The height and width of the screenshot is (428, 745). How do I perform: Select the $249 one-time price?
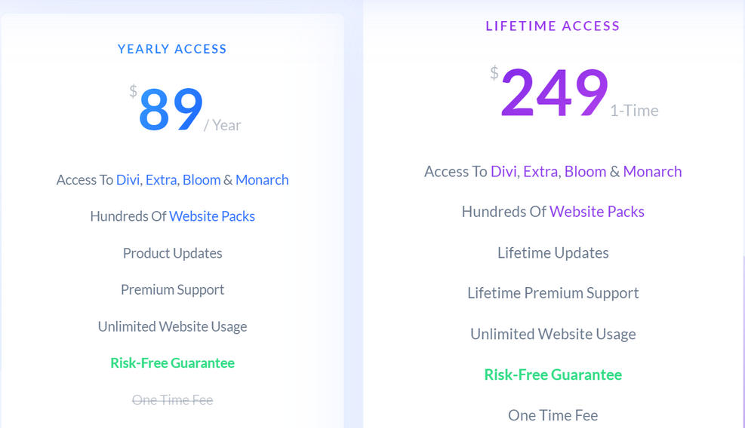pos(554,93)
